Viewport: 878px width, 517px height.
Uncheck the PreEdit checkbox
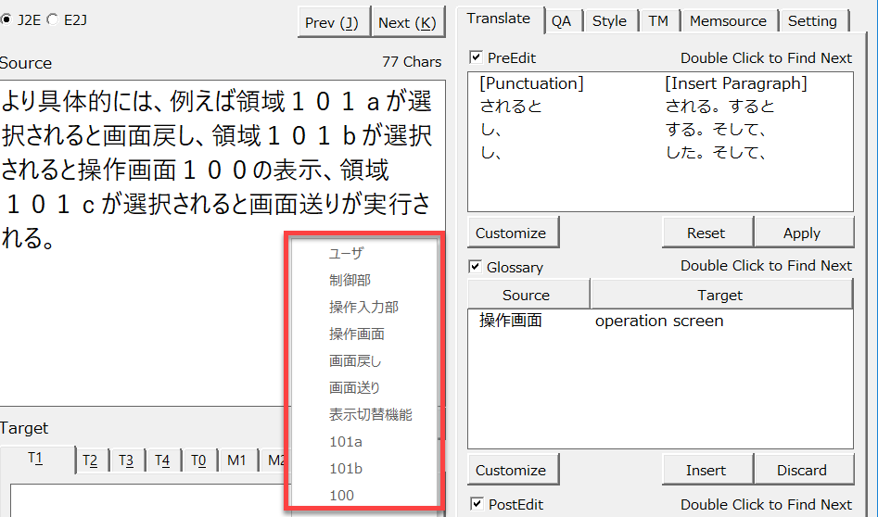click(477, 57)
